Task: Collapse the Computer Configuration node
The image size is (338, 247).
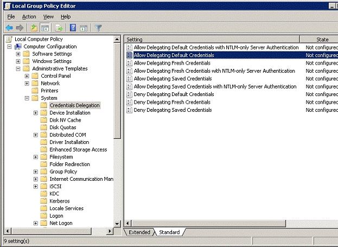Action: [9, 47]
